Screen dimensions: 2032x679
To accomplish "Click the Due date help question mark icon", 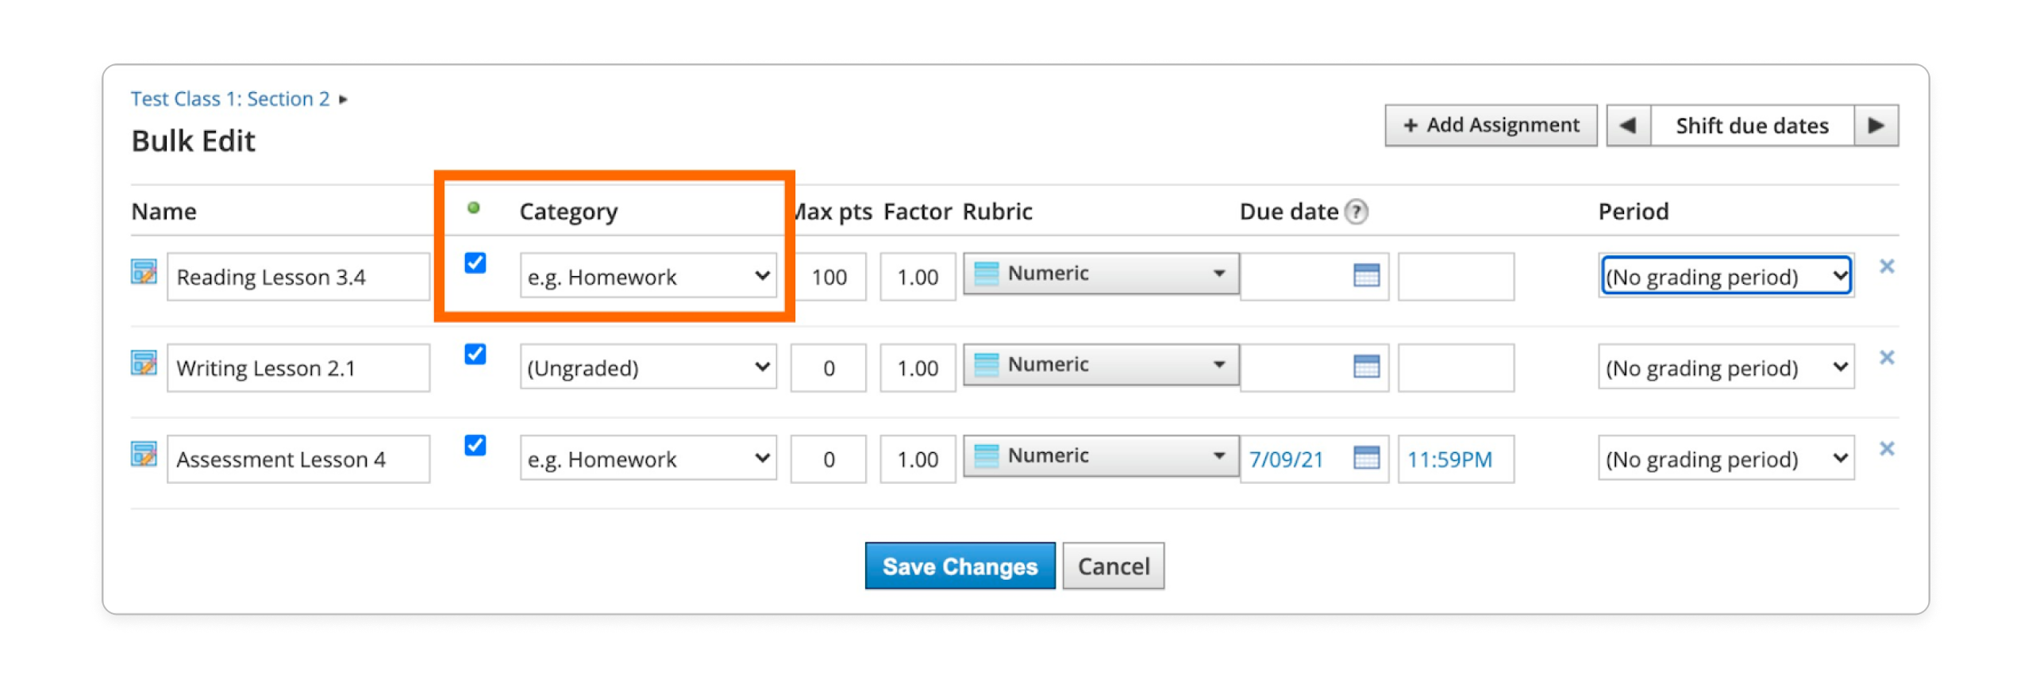I will click(1357, 211).
